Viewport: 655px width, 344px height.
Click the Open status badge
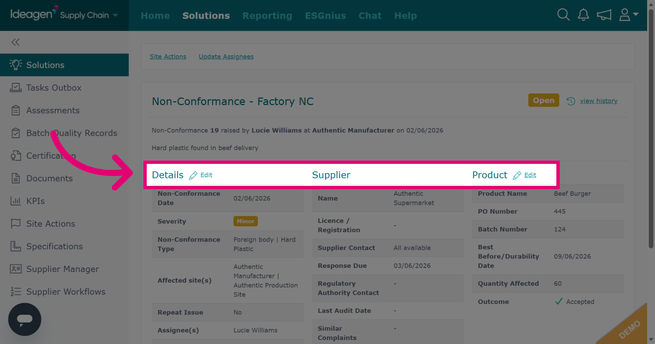click(544, 100)
